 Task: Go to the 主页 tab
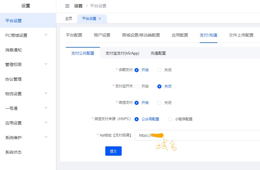[69, 18]
